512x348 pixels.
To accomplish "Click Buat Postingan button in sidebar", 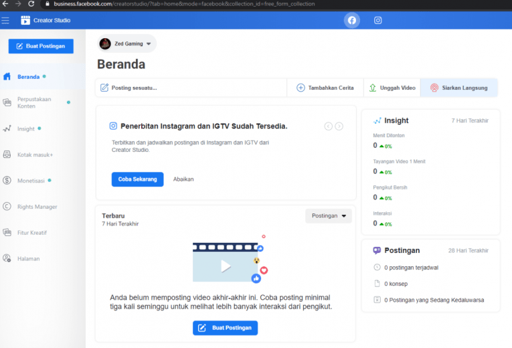I will tap(41, 46).
